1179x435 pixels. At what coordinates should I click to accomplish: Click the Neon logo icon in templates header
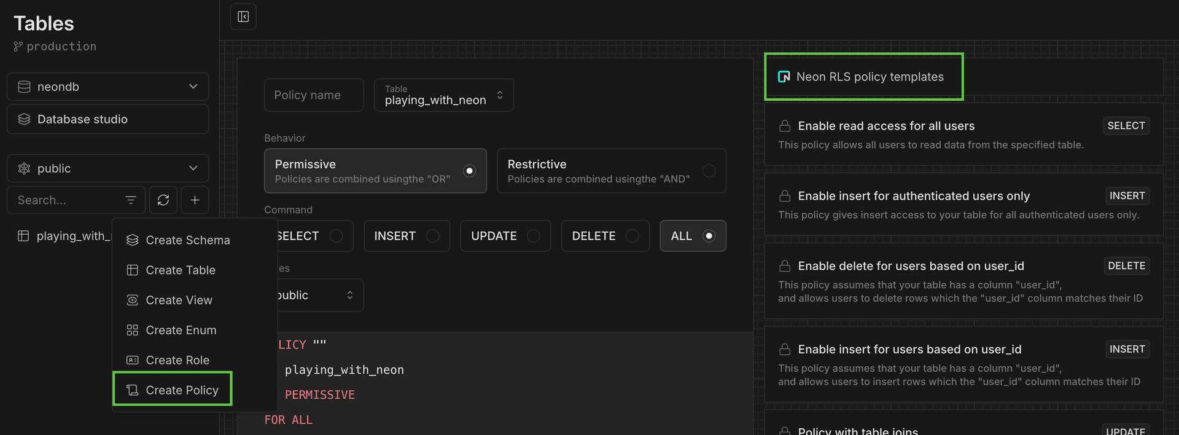click(x=784, y=77)
